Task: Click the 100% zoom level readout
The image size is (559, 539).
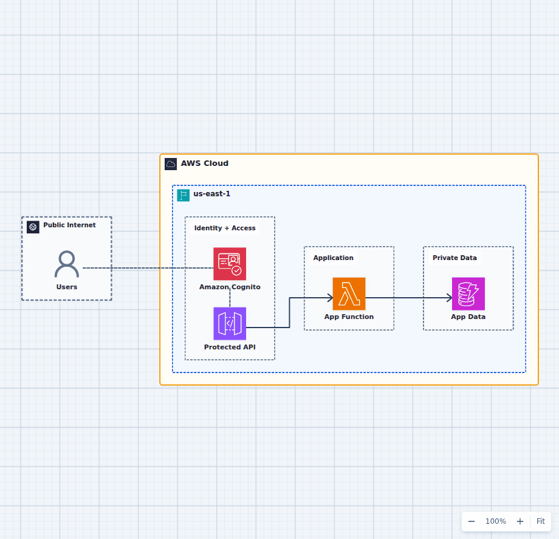Action: coord(496,521)
